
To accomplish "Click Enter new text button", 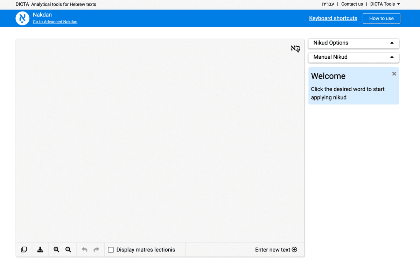I will coord(276,250).
